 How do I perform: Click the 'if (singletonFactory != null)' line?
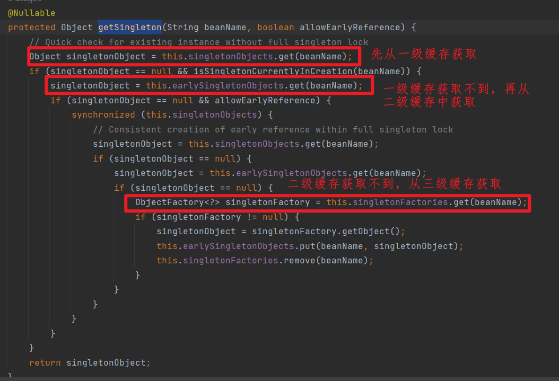217,217
